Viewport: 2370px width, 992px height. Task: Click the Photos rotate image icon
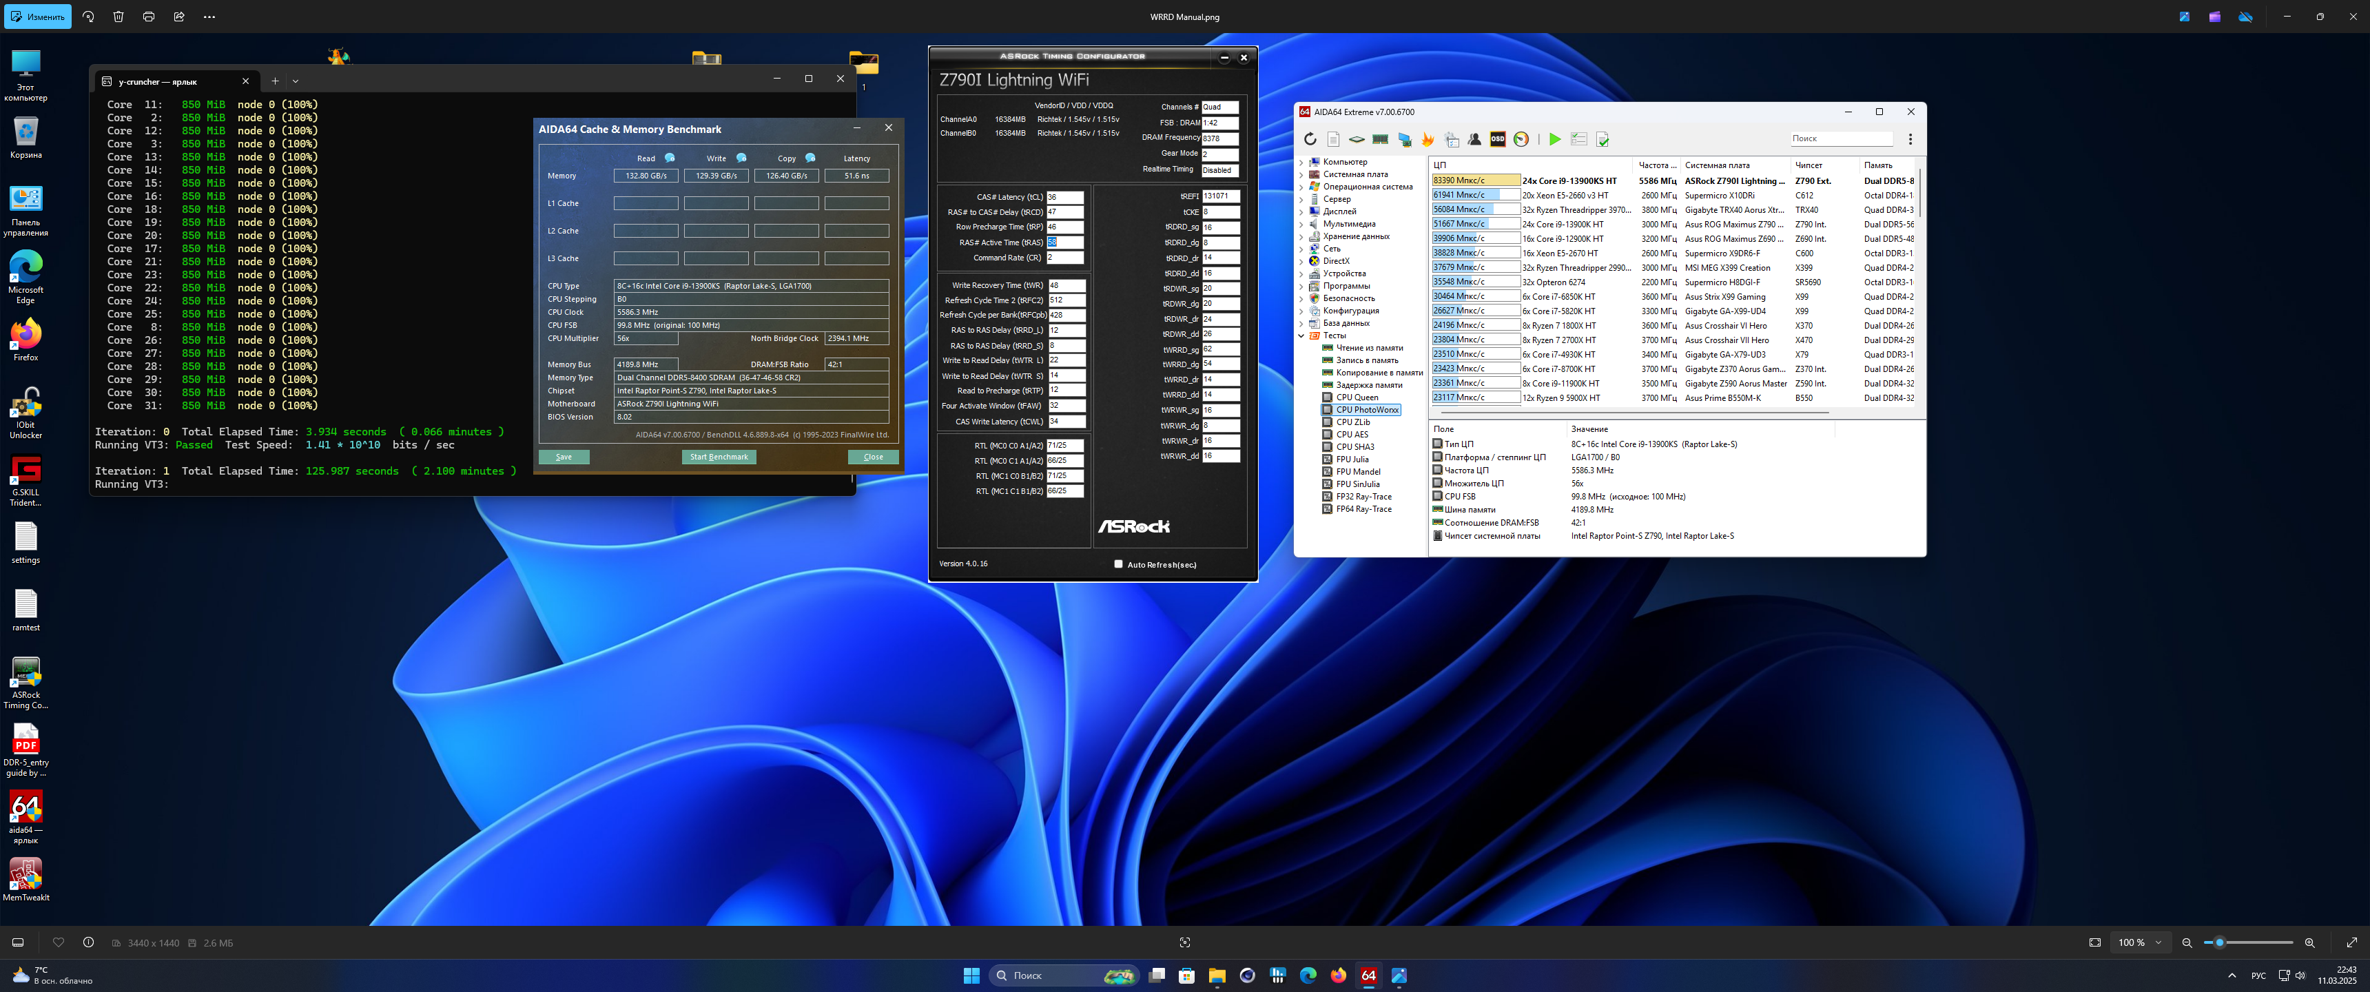[x=88, y=17]
